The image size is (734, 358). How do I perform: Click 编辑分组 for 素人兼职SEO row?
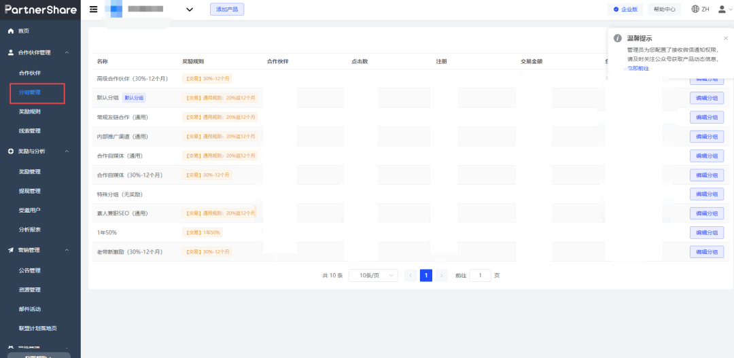click(x=707, y=213)
